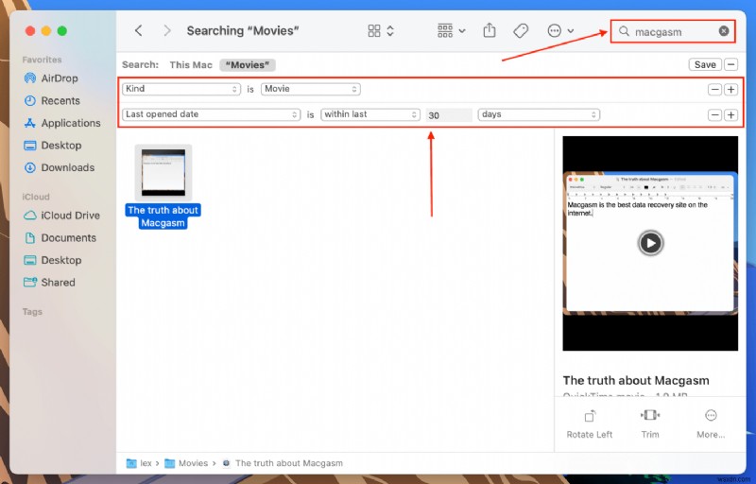Viewport: 756px width, 484px height.
Task: Click the 30 number field
Action: [x=449, y=115]
